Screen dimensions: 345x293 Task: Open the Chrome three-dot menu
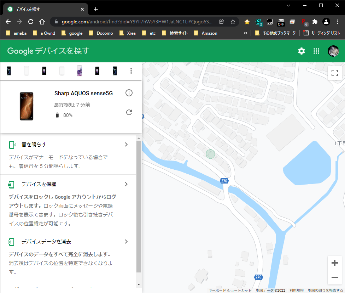338,22
